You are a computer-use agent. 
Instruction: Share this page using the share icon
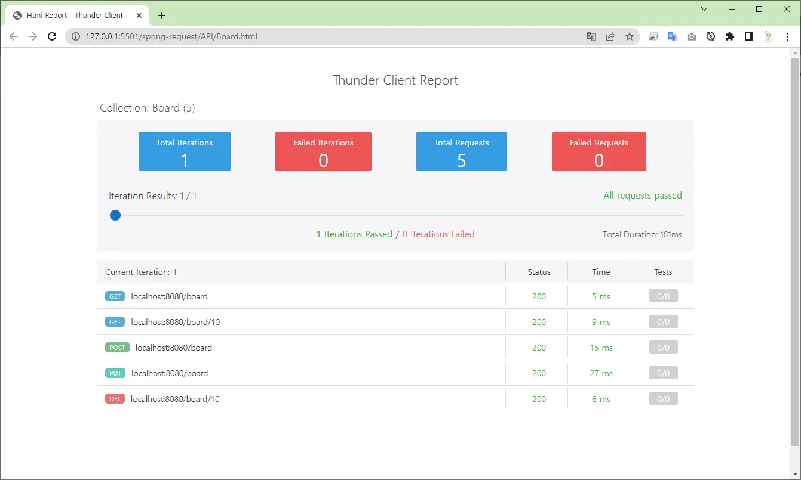tap(610, 36)
